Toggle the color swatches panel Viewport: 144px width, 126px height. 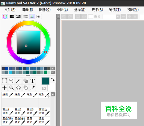32,17
